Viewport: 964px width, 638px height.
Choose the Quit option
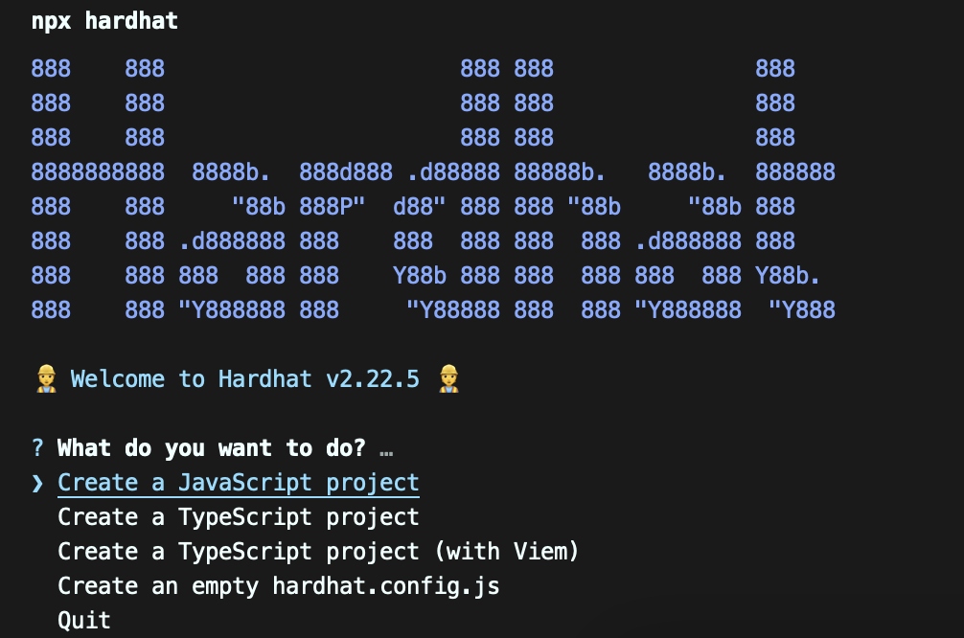[x=84, y=621]
